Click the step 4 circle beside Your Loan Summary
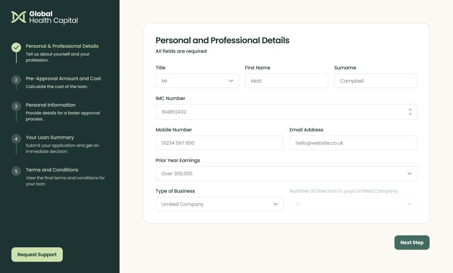This screenshot has width=453, height=273. [16, 139]
